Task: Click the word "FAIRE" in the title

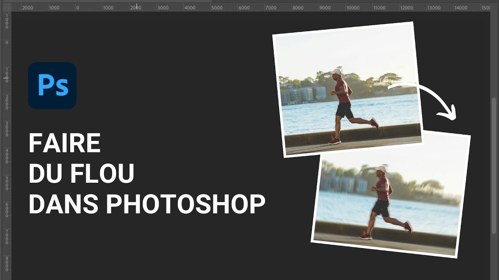Action: coord(65,143)
